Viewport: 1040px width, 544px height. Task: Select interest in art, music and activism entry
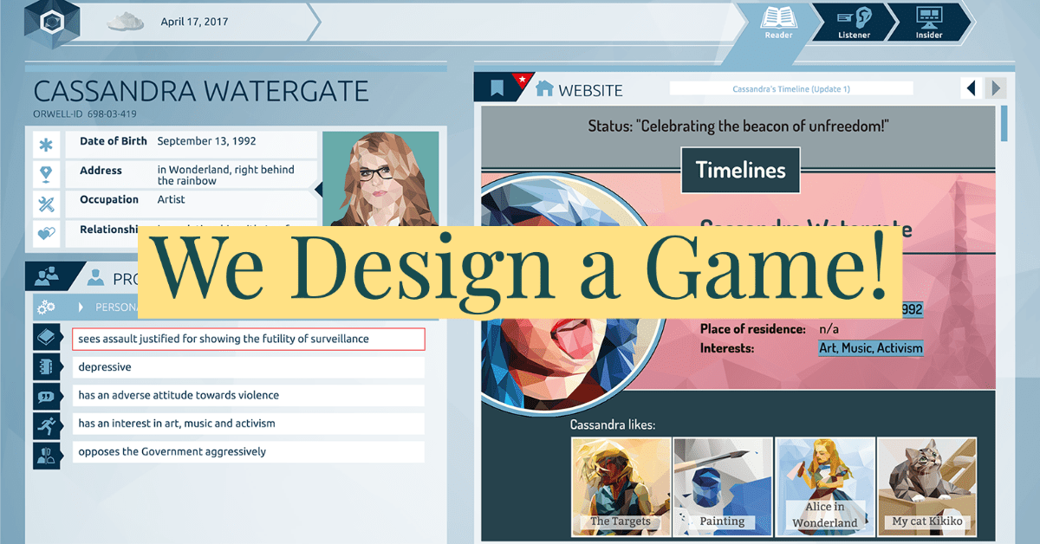pos(249,424)
